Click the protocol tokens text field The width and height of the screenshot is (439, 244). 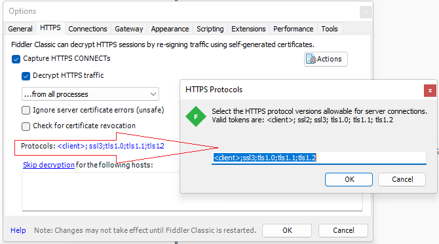(319, 158)
